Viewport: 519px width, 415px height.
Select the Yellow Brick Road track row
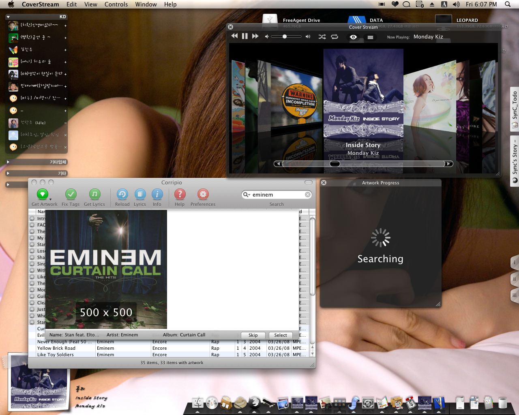pyautogui.click(x=168, y=348)
